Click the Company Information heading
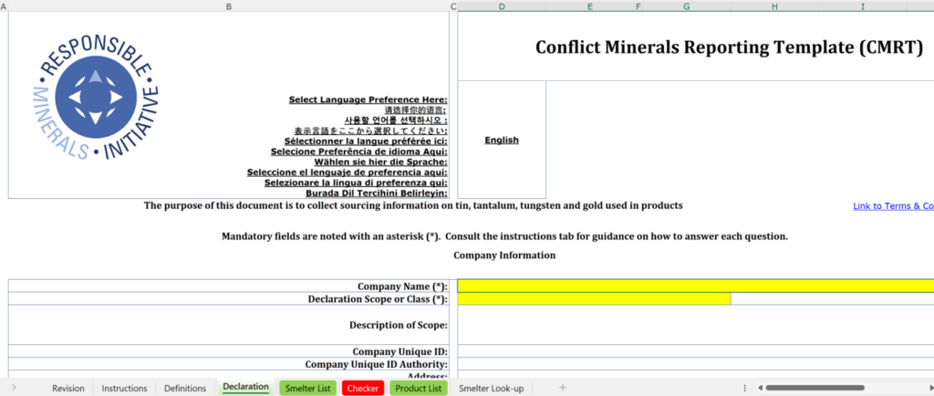Viewport: 934px width, 396px height. [x=504, y=255]
